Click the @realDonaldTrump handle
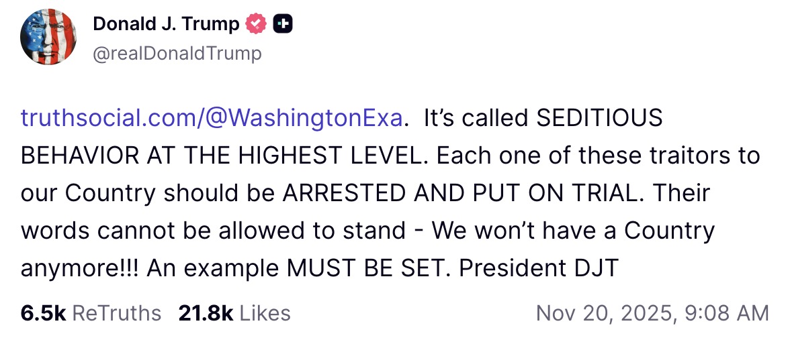790x342 pixels. [x=177, y=53]
